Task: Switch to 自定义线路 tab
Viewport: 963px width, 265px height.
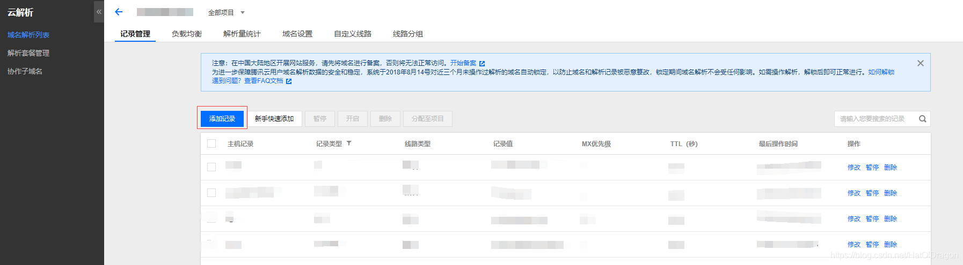Action: [x=353, y=34]
